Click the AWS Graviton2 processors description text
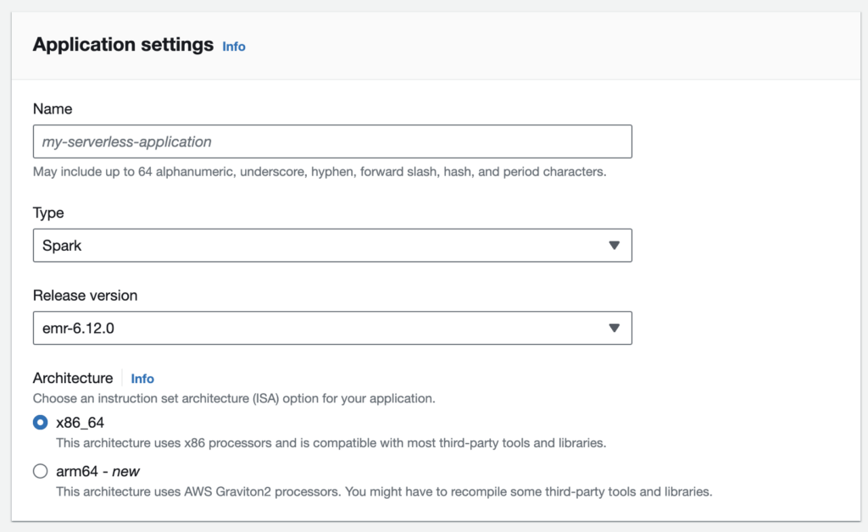Image resolution: width=868 pixels, height=532 pixels. coord(384,491)
